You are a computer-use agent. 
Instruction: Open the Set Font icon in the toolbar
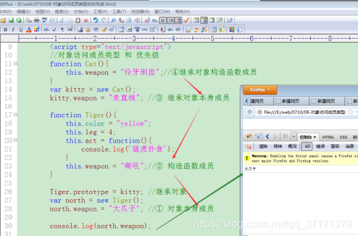pyautogui.click(x=147, y=20)
